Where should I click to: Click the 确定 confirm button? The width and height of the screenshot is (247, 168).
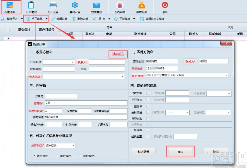181,152
